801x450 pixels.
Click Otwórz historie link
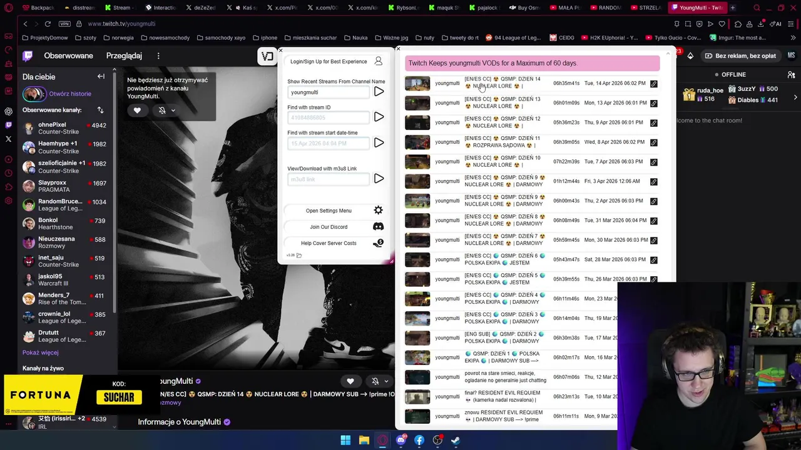pyautogui.click(x=70, y=94)
